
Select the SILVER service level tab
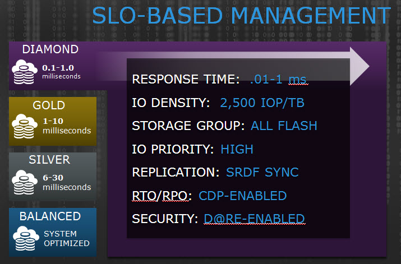point(49,160)
